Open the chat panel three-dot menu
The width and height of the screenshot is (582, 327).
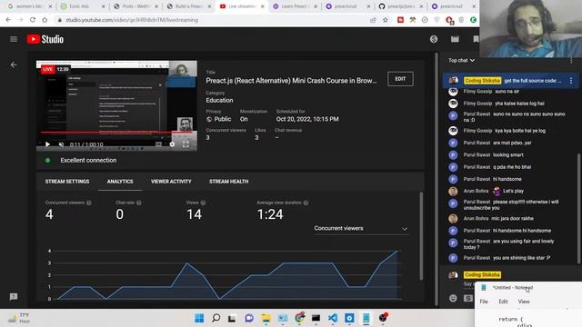click(571, 61)
